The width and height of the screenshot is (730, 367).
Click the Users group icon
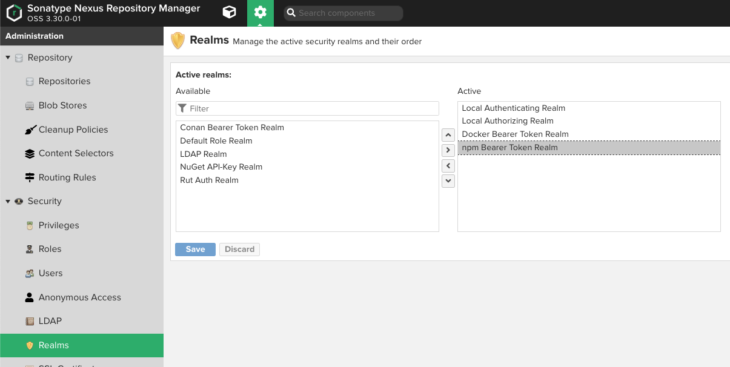click(30, 273)
